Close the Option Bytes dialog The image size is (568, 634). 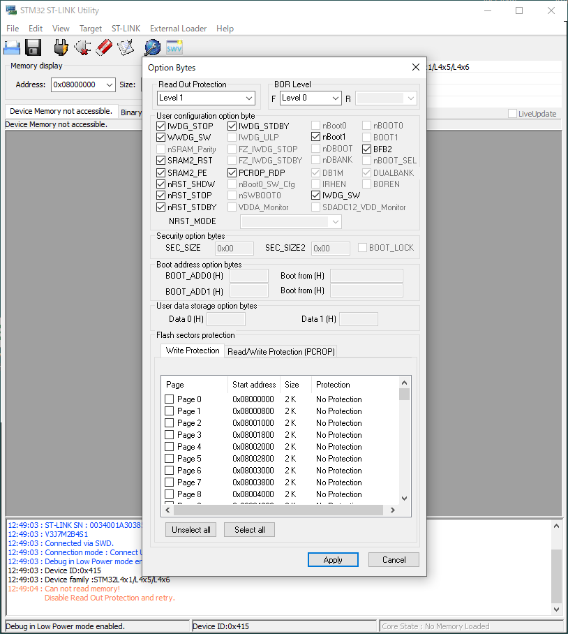pyautogui.click(x=416, y=67)
